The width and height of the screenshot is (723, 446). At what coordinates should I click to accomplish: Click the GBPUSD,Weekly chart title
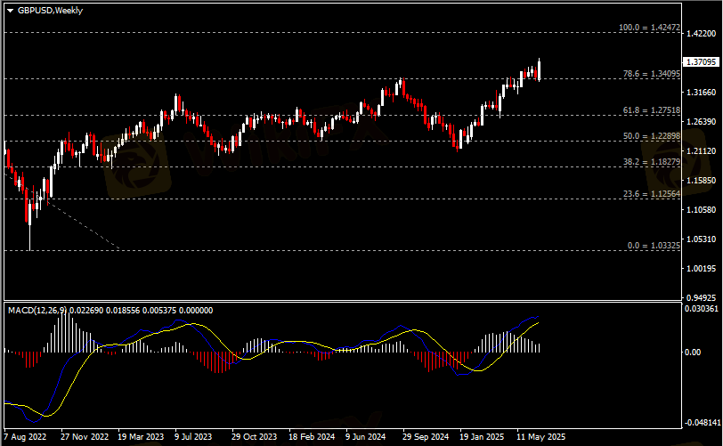(x=50, y=11)
